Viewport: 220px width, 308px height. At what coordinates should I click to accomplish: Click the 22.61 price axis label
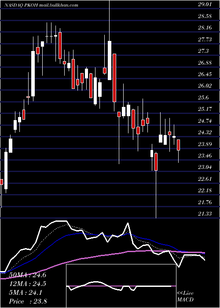coord(205,179)
